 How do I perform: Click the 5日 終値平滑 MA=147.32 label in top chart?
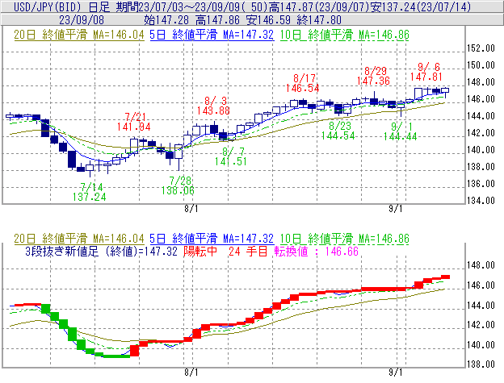tap(212, 35)
